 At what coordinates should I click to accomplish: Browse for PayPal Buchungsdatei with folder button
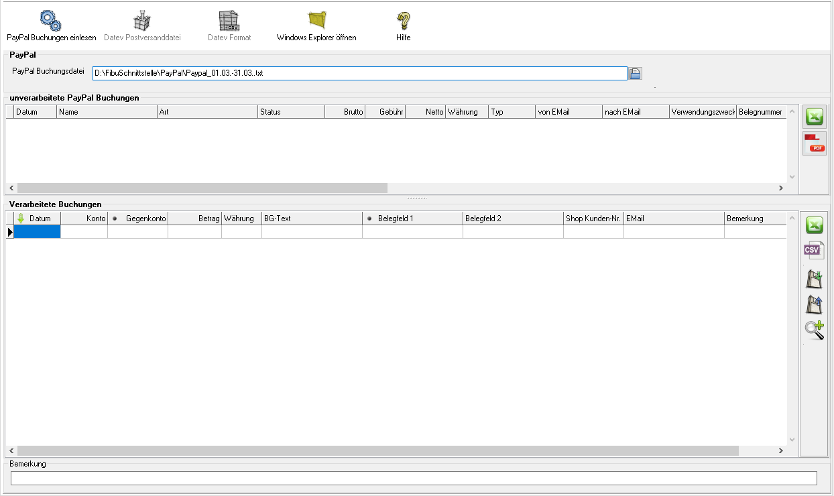[636, 73]
